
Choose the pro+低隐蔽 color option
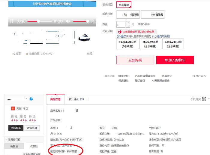point(128,14)
